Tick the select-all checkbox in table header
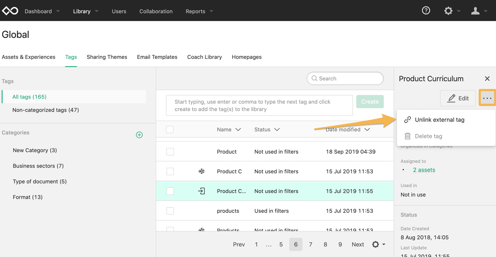The width and height of the screenshot is (496, 257). (x=170, y=129)
